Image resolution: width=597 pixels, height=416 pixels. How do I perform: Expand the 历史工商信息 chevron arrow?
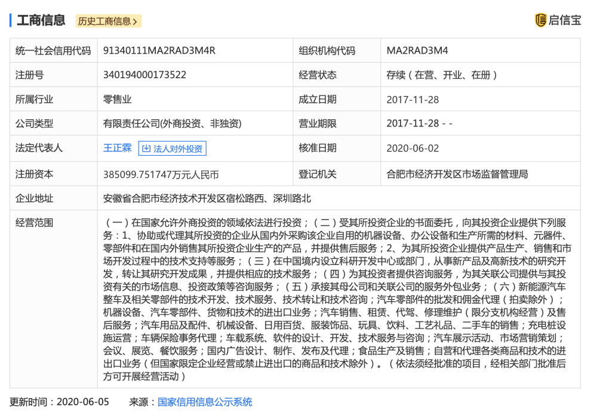pos(135,21)
